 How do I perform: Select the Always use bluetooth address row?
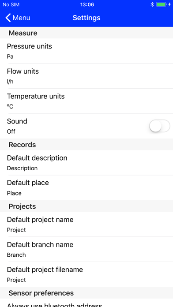(86, 303)
